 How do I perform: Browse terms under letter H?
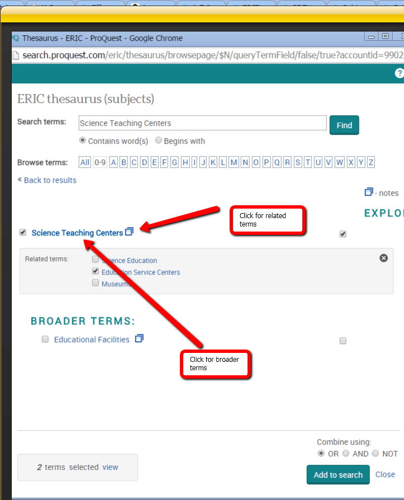(185, 162)
